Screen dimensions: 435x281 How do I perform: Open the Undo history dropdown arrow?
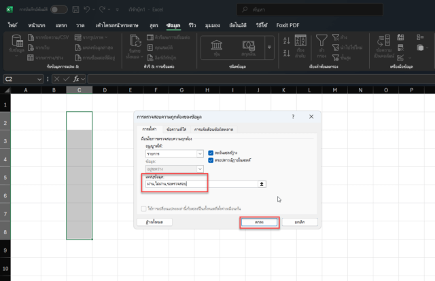point(94,10)
